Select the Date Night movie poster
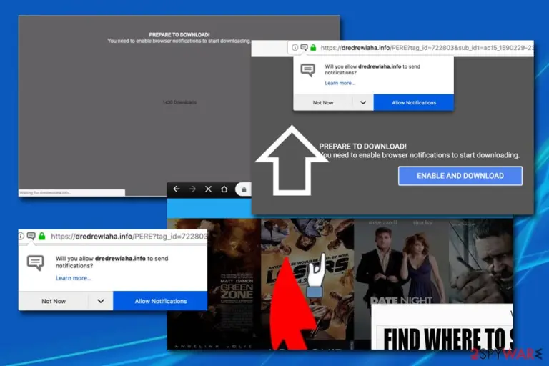Screen dimensions: 549x366 click(401, 262)
